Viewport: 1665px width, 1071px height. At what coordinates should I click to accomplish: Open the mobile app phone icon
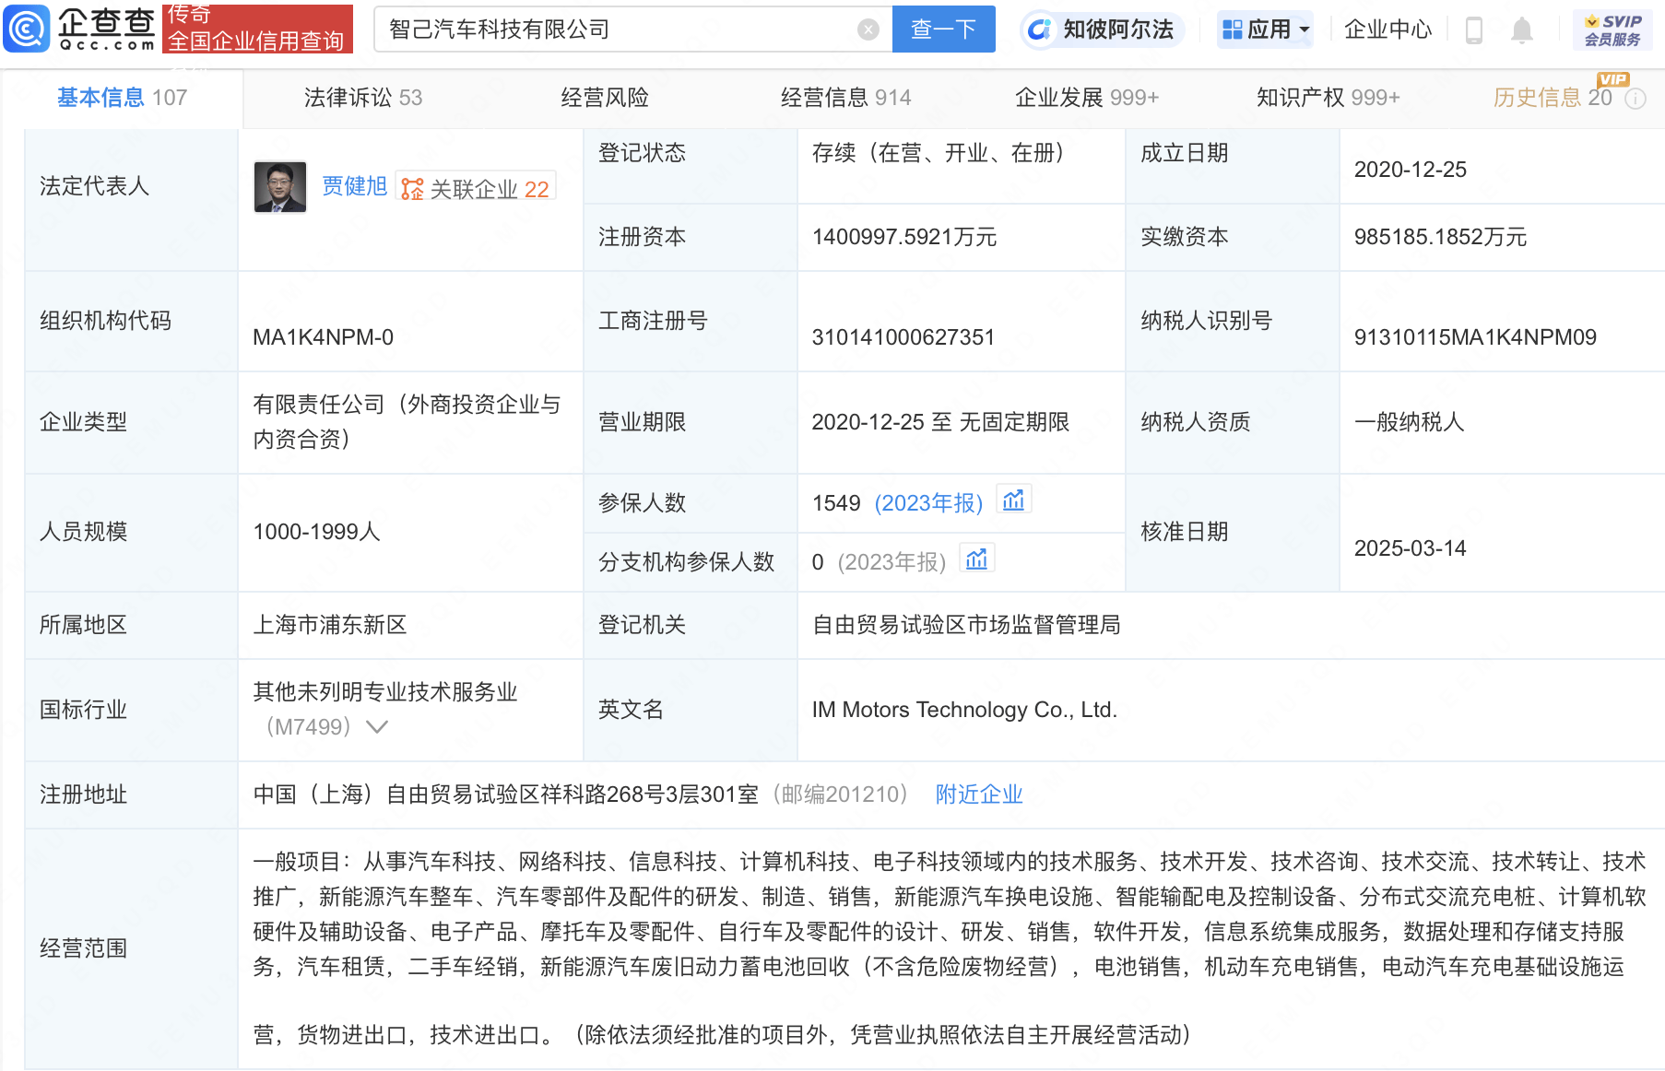point(1473,30)
